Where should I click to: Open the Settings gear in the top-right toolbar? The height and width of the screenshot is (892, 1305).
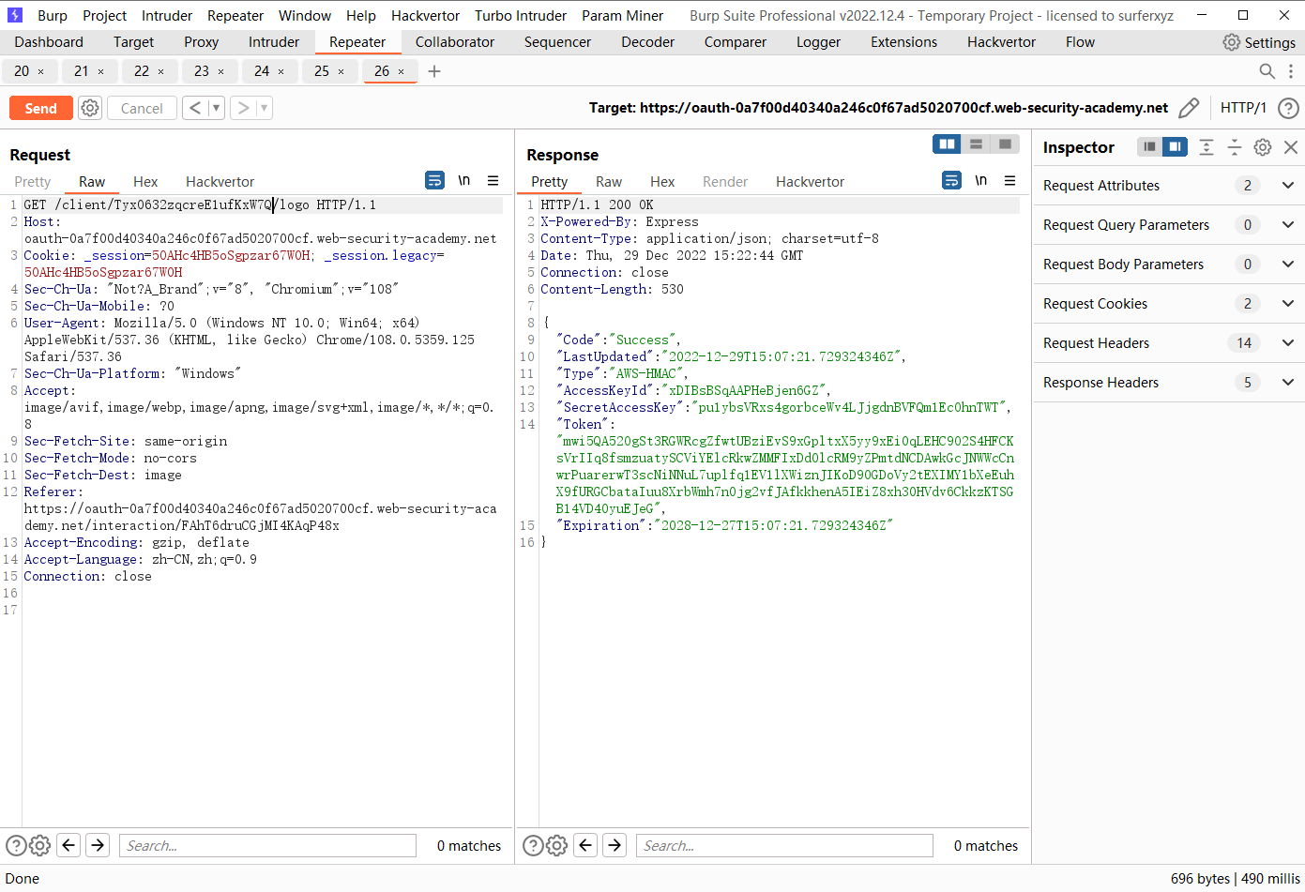coord(1232,41)
